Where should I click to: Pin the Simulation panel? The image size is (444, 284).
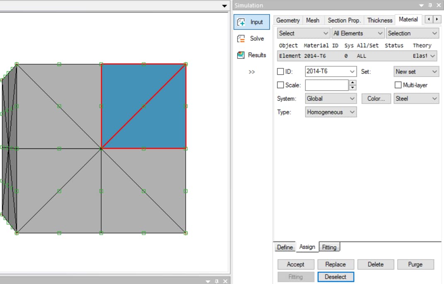pos(430,5)
